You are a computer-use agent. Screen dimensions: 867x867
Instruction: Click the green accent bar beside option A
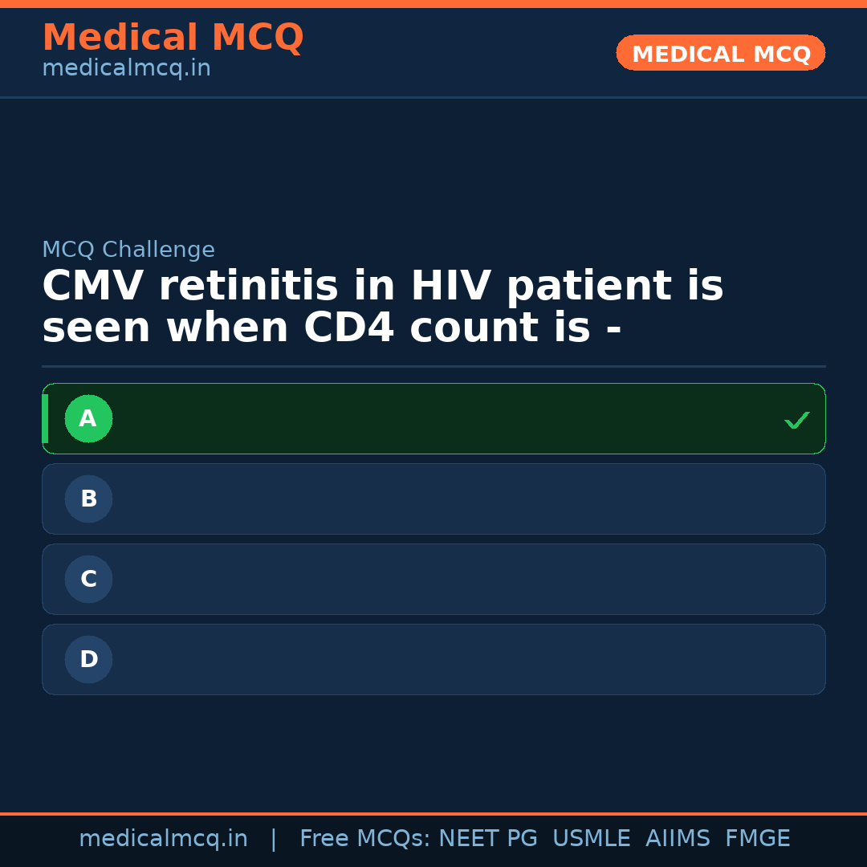click(45, 418)
